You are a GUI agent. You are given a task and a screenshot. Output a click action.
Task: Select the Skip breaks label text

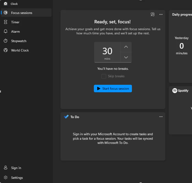(x=116, y=76)
